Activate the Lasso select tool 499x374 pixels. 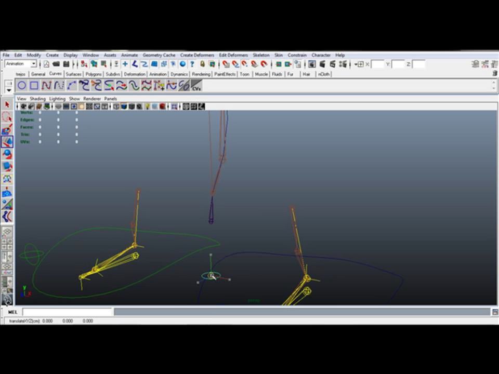(7, 117)
